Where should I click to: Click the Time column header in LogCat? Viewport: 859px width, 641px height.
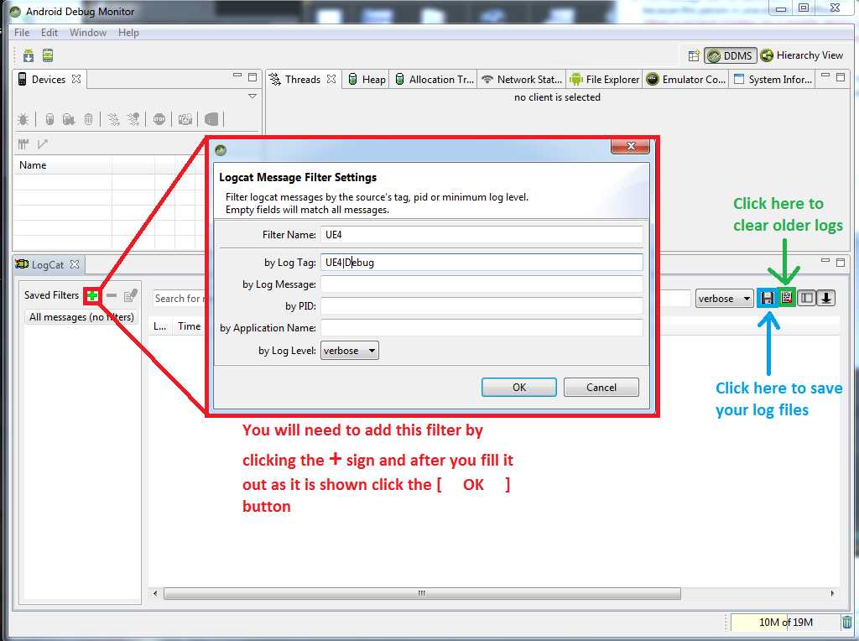[x=189, y=326]
